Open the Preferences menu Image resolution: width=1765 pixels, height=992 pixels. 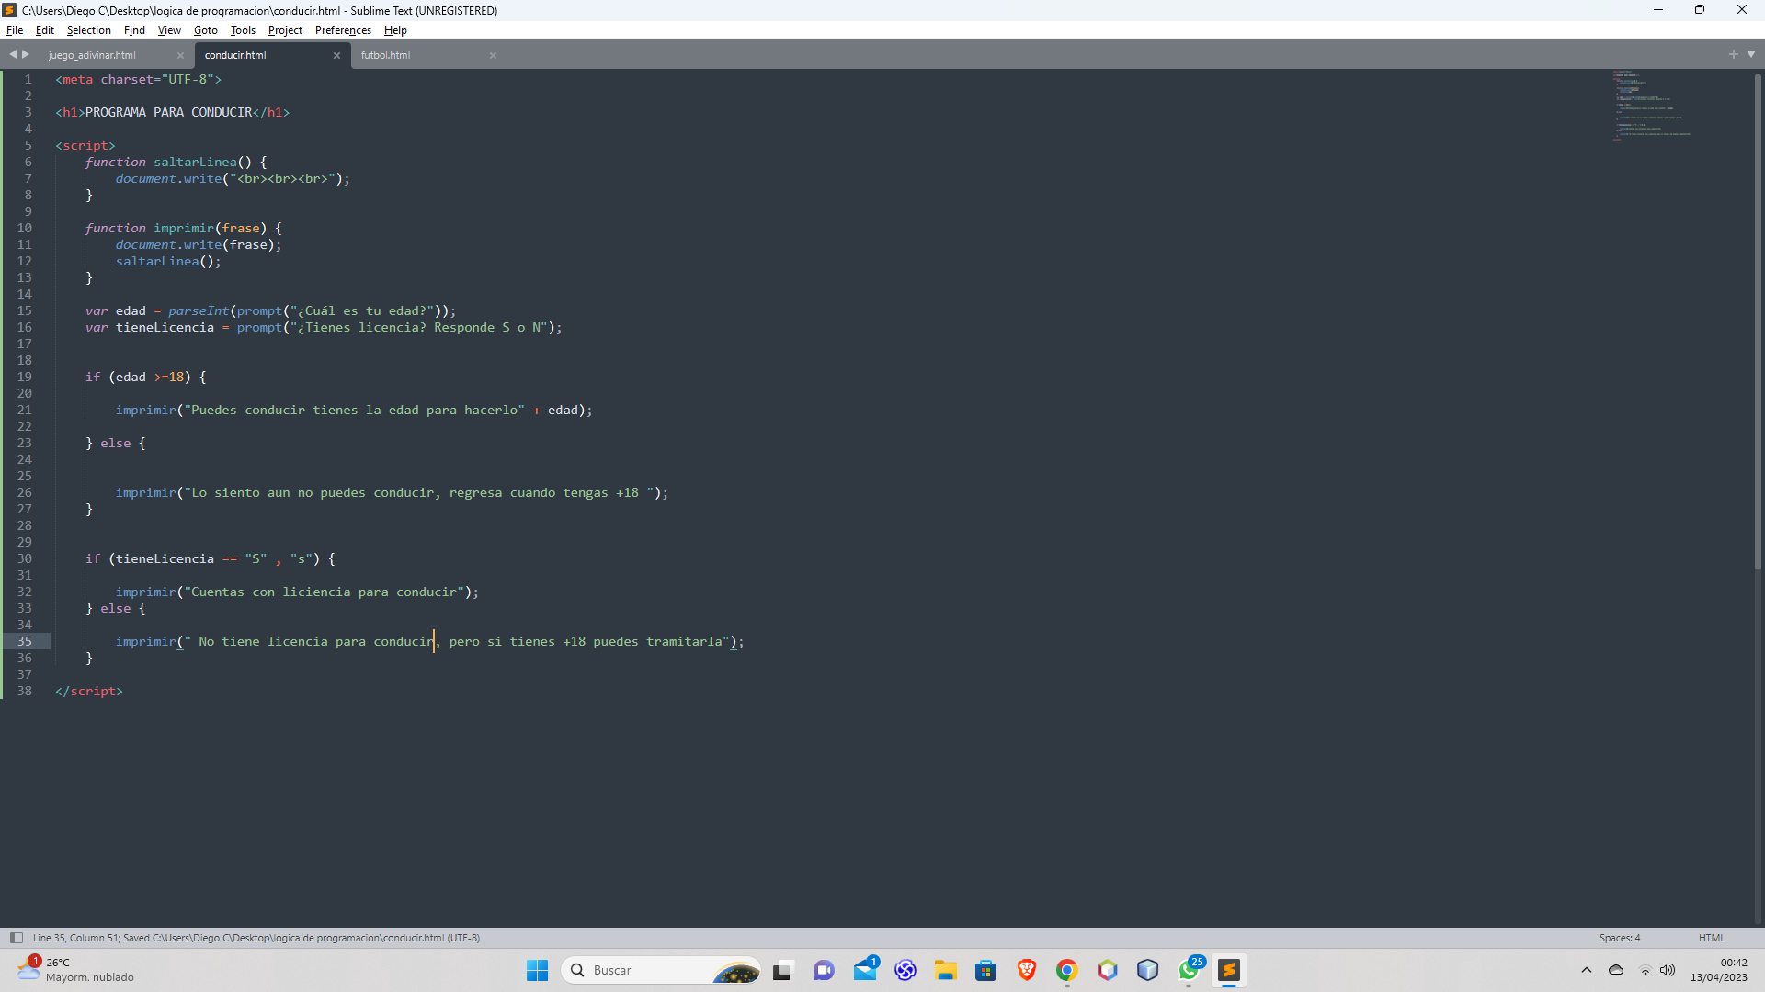click(x=343, y=30)
